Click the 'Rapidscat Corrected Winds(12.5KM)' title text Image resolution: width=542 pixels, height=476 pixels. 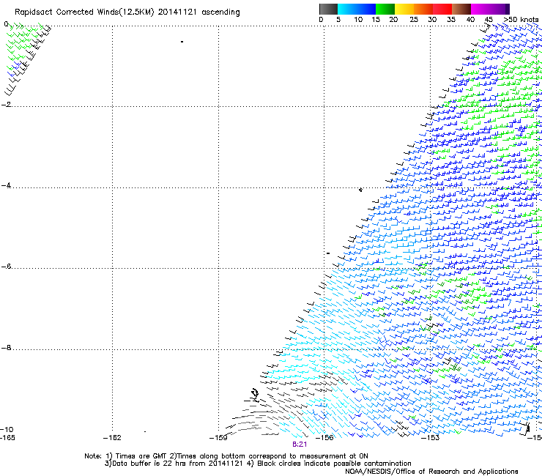[x=84, y=12]
